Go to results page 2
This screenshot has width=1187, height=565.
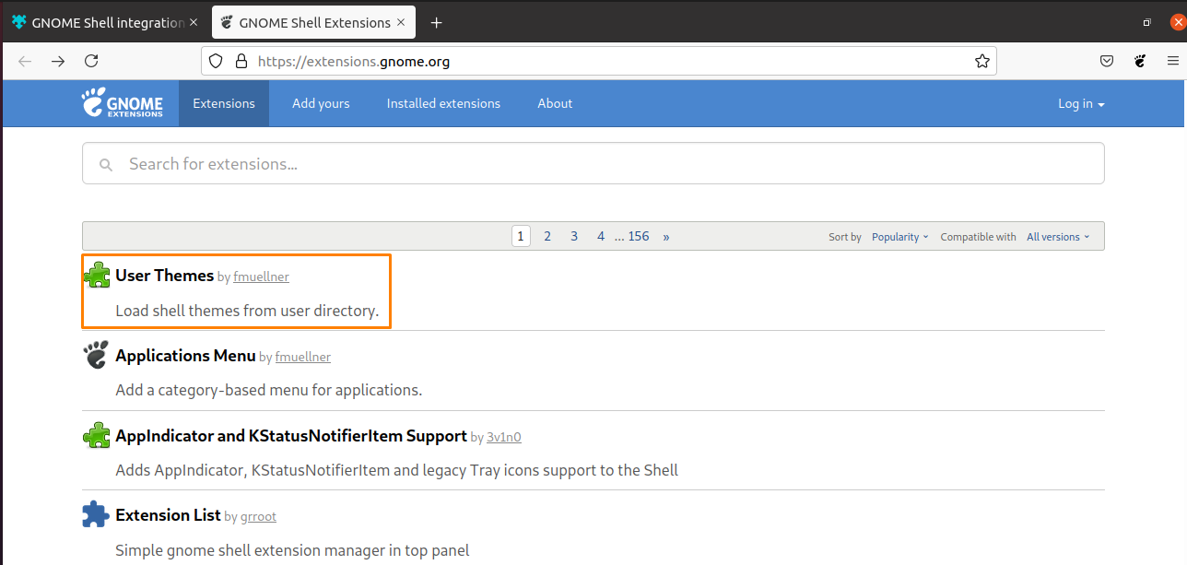(547, 236)
